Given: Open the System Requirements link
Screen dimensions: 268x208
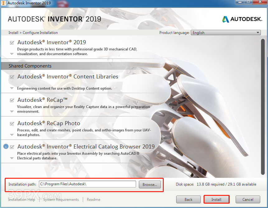Looking at the screenshot, I should coord(61,200).
